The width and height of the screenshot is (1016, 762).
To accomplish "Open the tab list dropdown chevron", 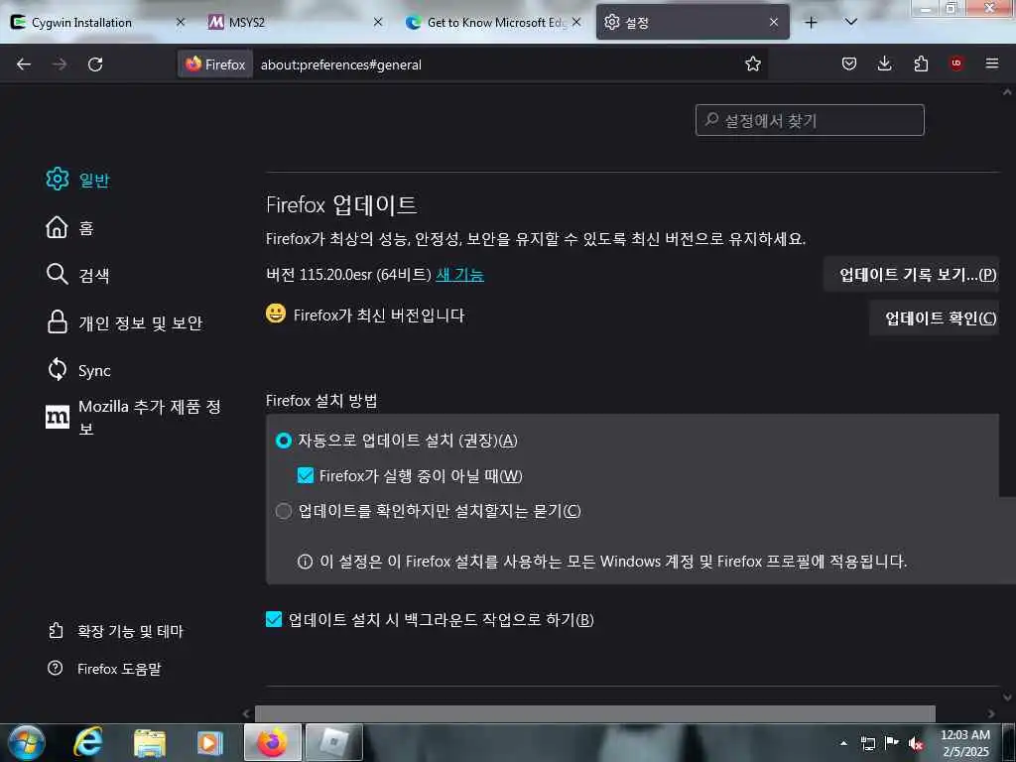I will (851, 22).
